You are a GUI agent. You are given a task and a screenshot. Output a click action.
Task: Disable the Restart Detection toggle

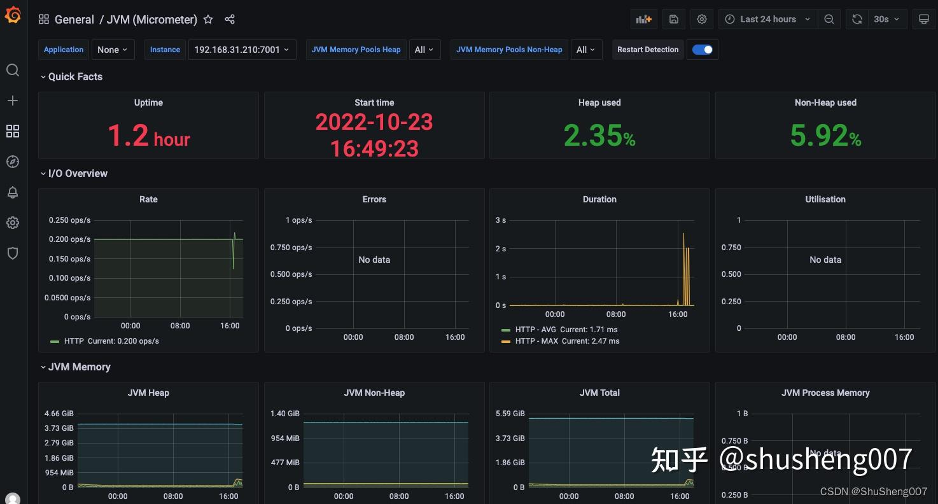pos(702,49)
